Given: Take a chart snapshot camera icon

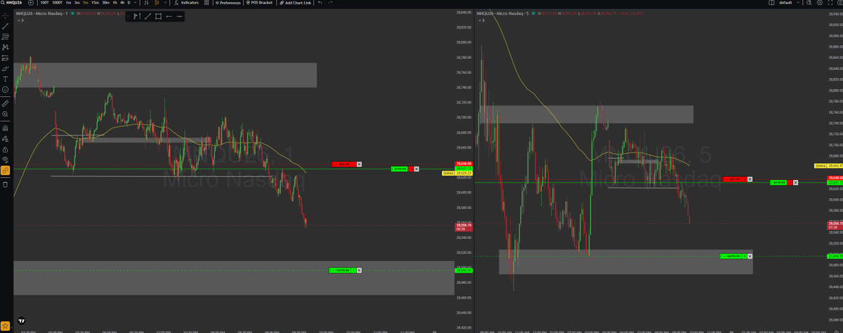Looking at the screenshot, I should [x=840, y=3].
